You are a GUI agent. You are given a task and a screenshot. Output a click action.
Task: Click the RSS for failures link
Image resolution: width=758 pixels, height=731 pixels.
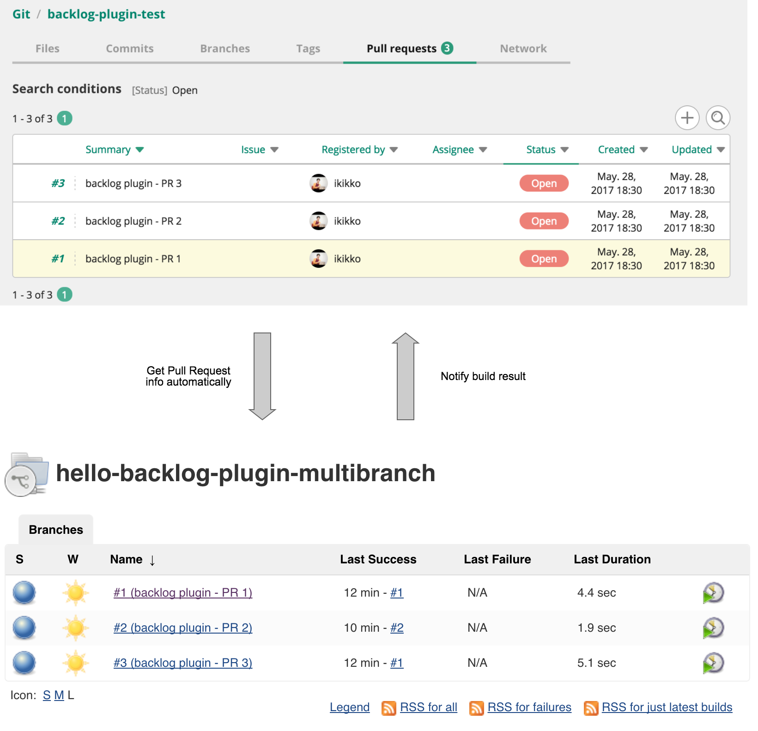(x=529, y=707)
